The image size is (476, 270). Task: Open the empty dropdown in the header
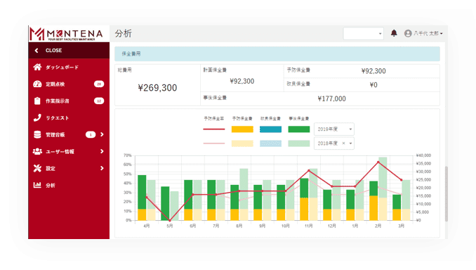[364, 34]
